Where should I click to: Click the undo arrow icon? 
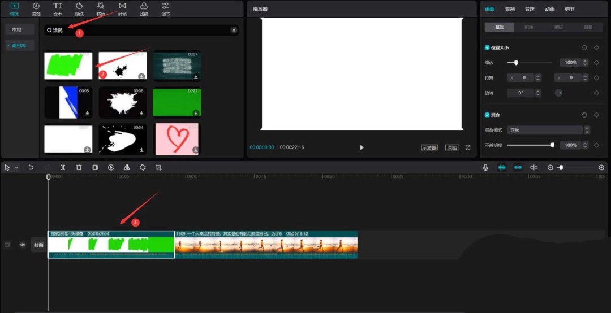(31, 168)
